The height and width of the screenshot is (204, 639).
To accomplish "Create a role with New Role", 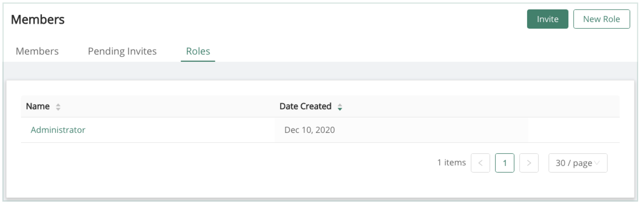I will [602, 19].
